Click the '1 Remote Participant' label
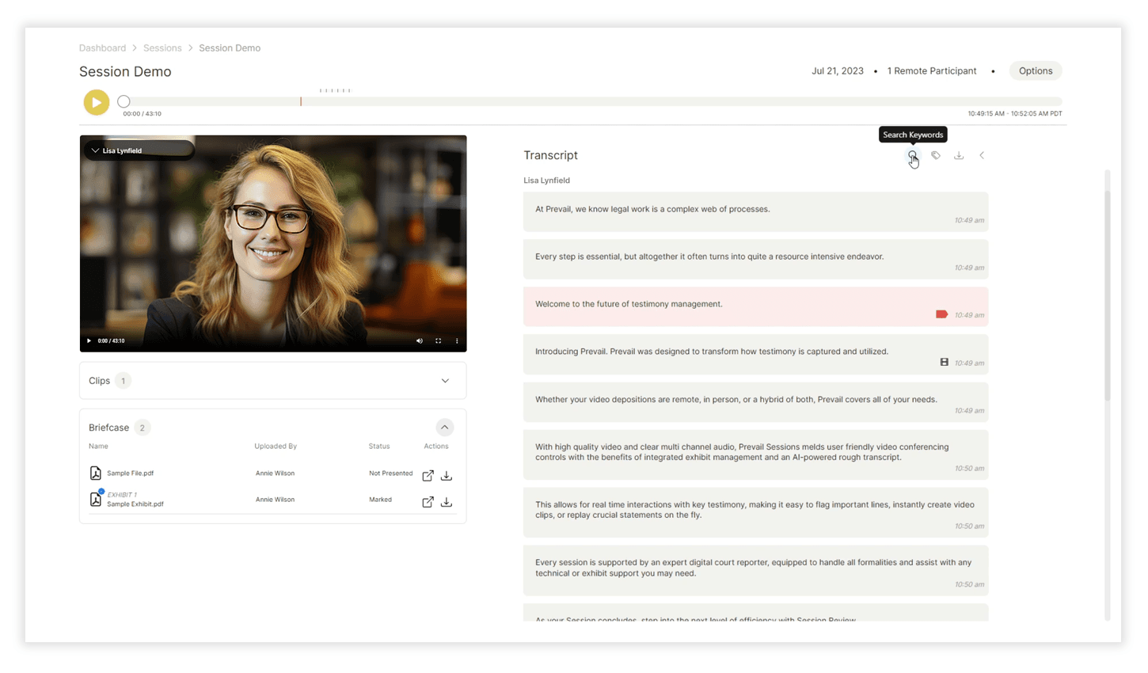 click(932, 70)
